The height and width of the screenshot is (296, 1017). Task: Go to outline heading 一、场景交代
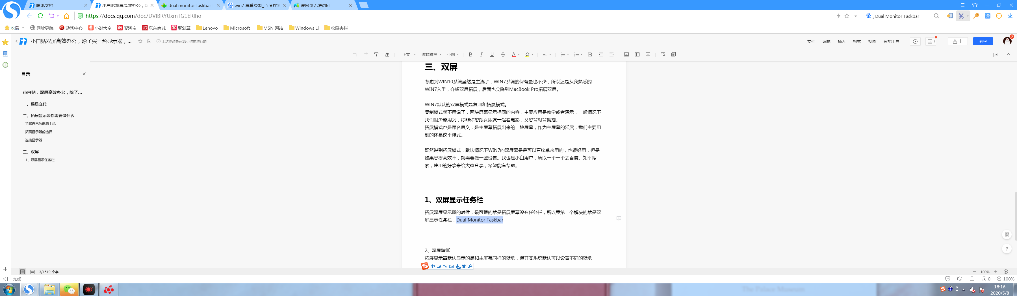[35, 104]
